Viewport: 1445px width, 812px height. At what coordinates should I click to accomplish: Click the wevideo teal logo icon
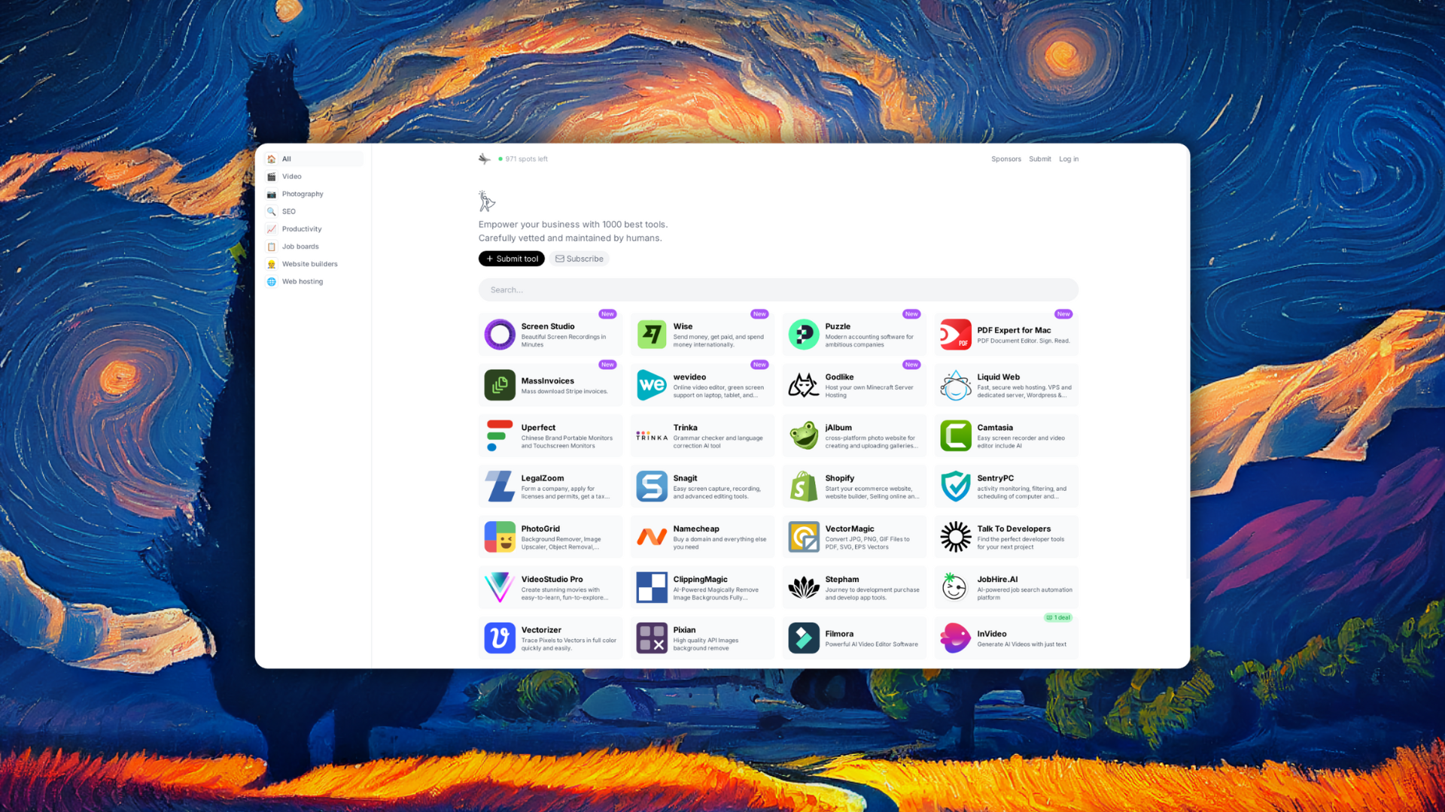pos(652,385)
